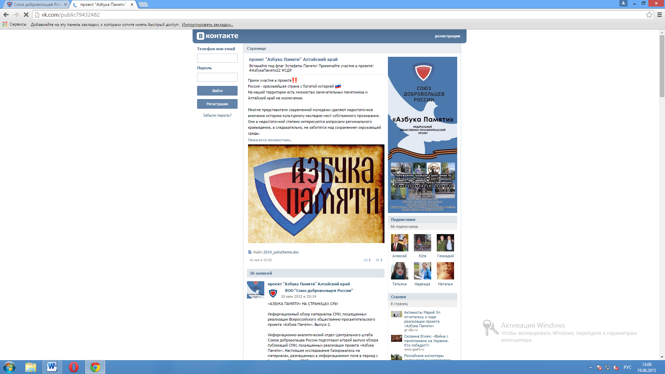Open the community avatar banner image

click(423, 135)
